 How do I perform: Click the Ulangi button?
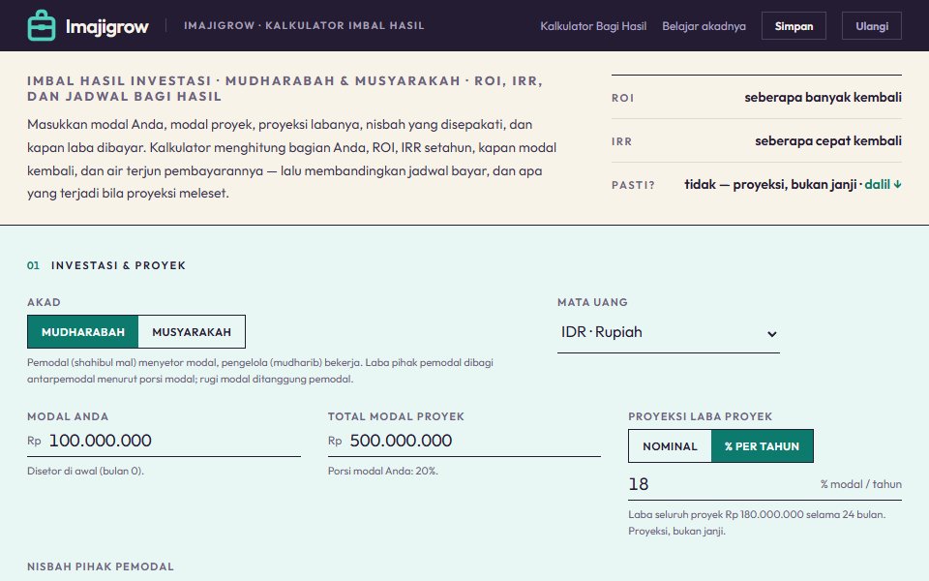point(872,26)
